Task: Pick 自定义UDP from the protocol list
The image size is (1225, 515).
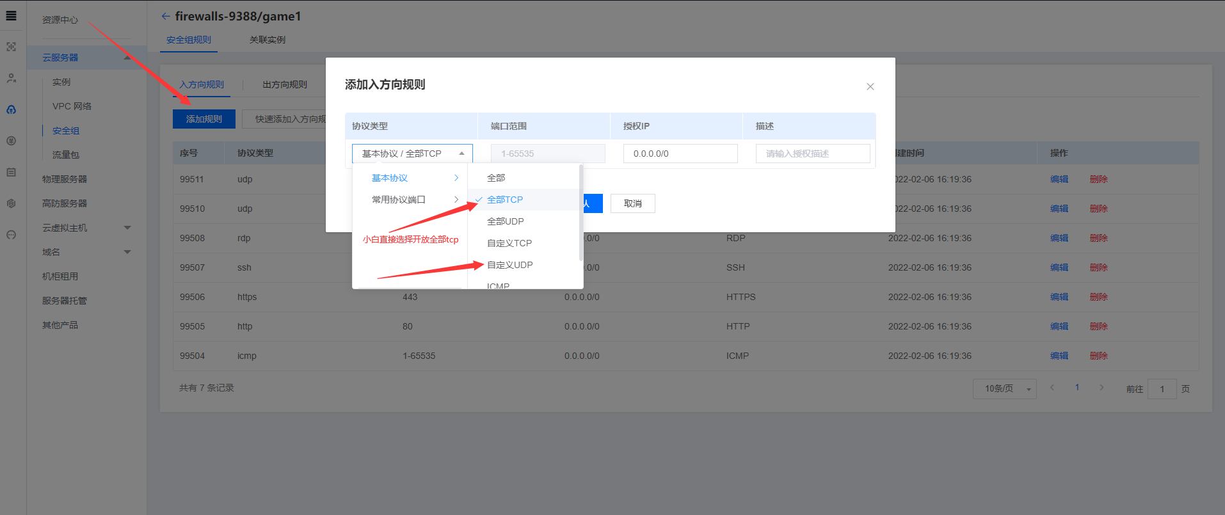Action: [x=509, y=265]
